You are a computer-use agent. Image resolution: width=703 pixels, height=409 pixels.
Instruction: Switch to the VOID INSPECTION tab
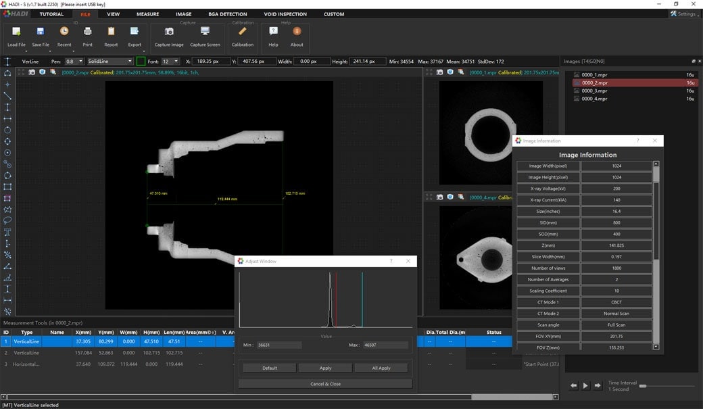click(286, 14)
